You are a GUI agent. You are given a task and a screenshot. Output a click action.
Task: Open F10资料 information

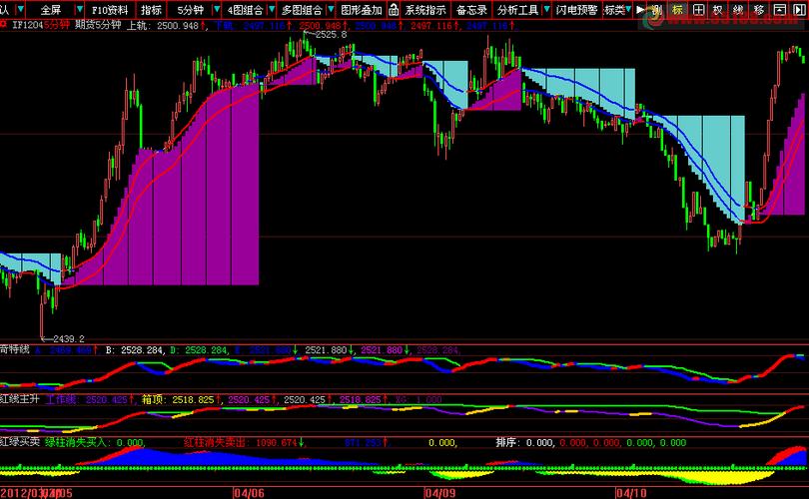[110, 10]
